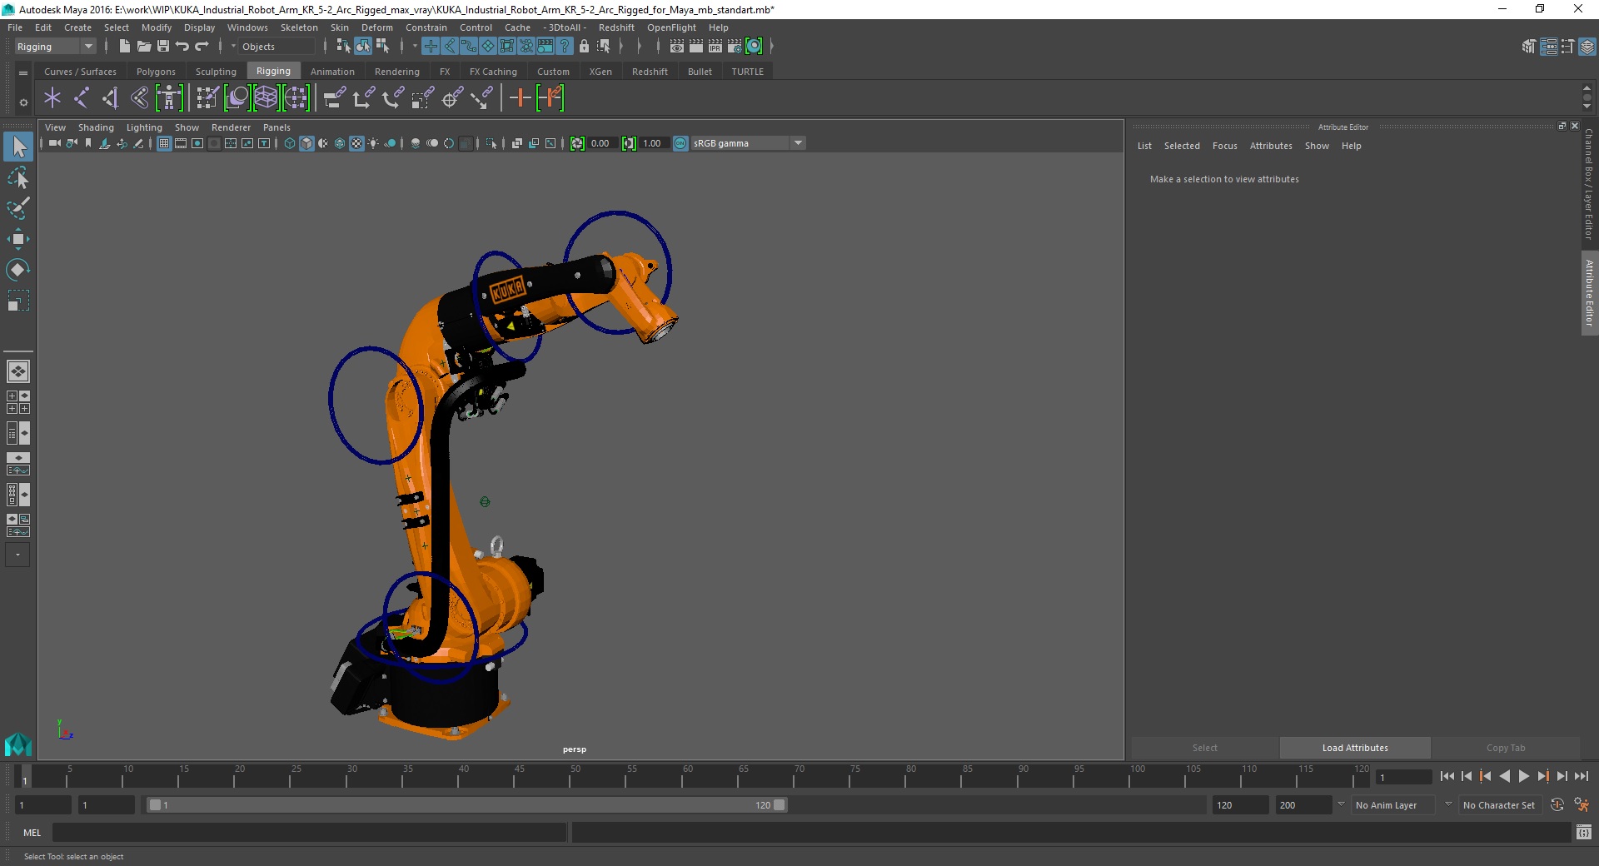Viewport: 1599px width, 866px height.
Task: Toggle textured display in the viewport
Action: click(x=356, y=143)
